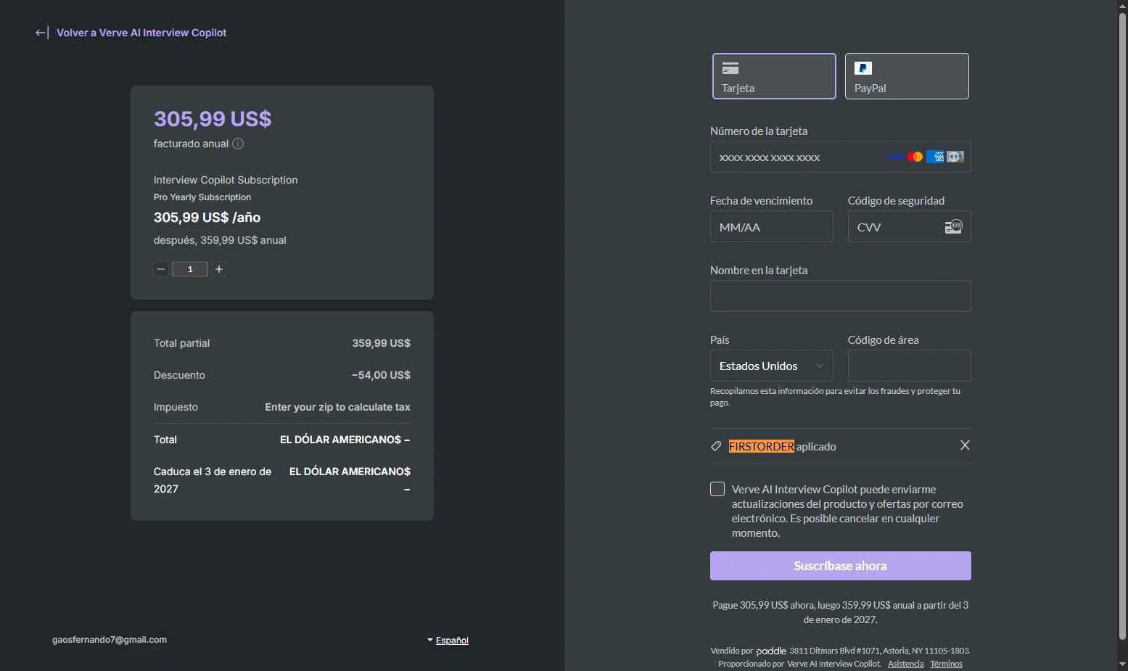Click the email gaosfernando7@gmail.com
The width and height of the screenshot is (1128, 671).
click(x=110, y=640)
